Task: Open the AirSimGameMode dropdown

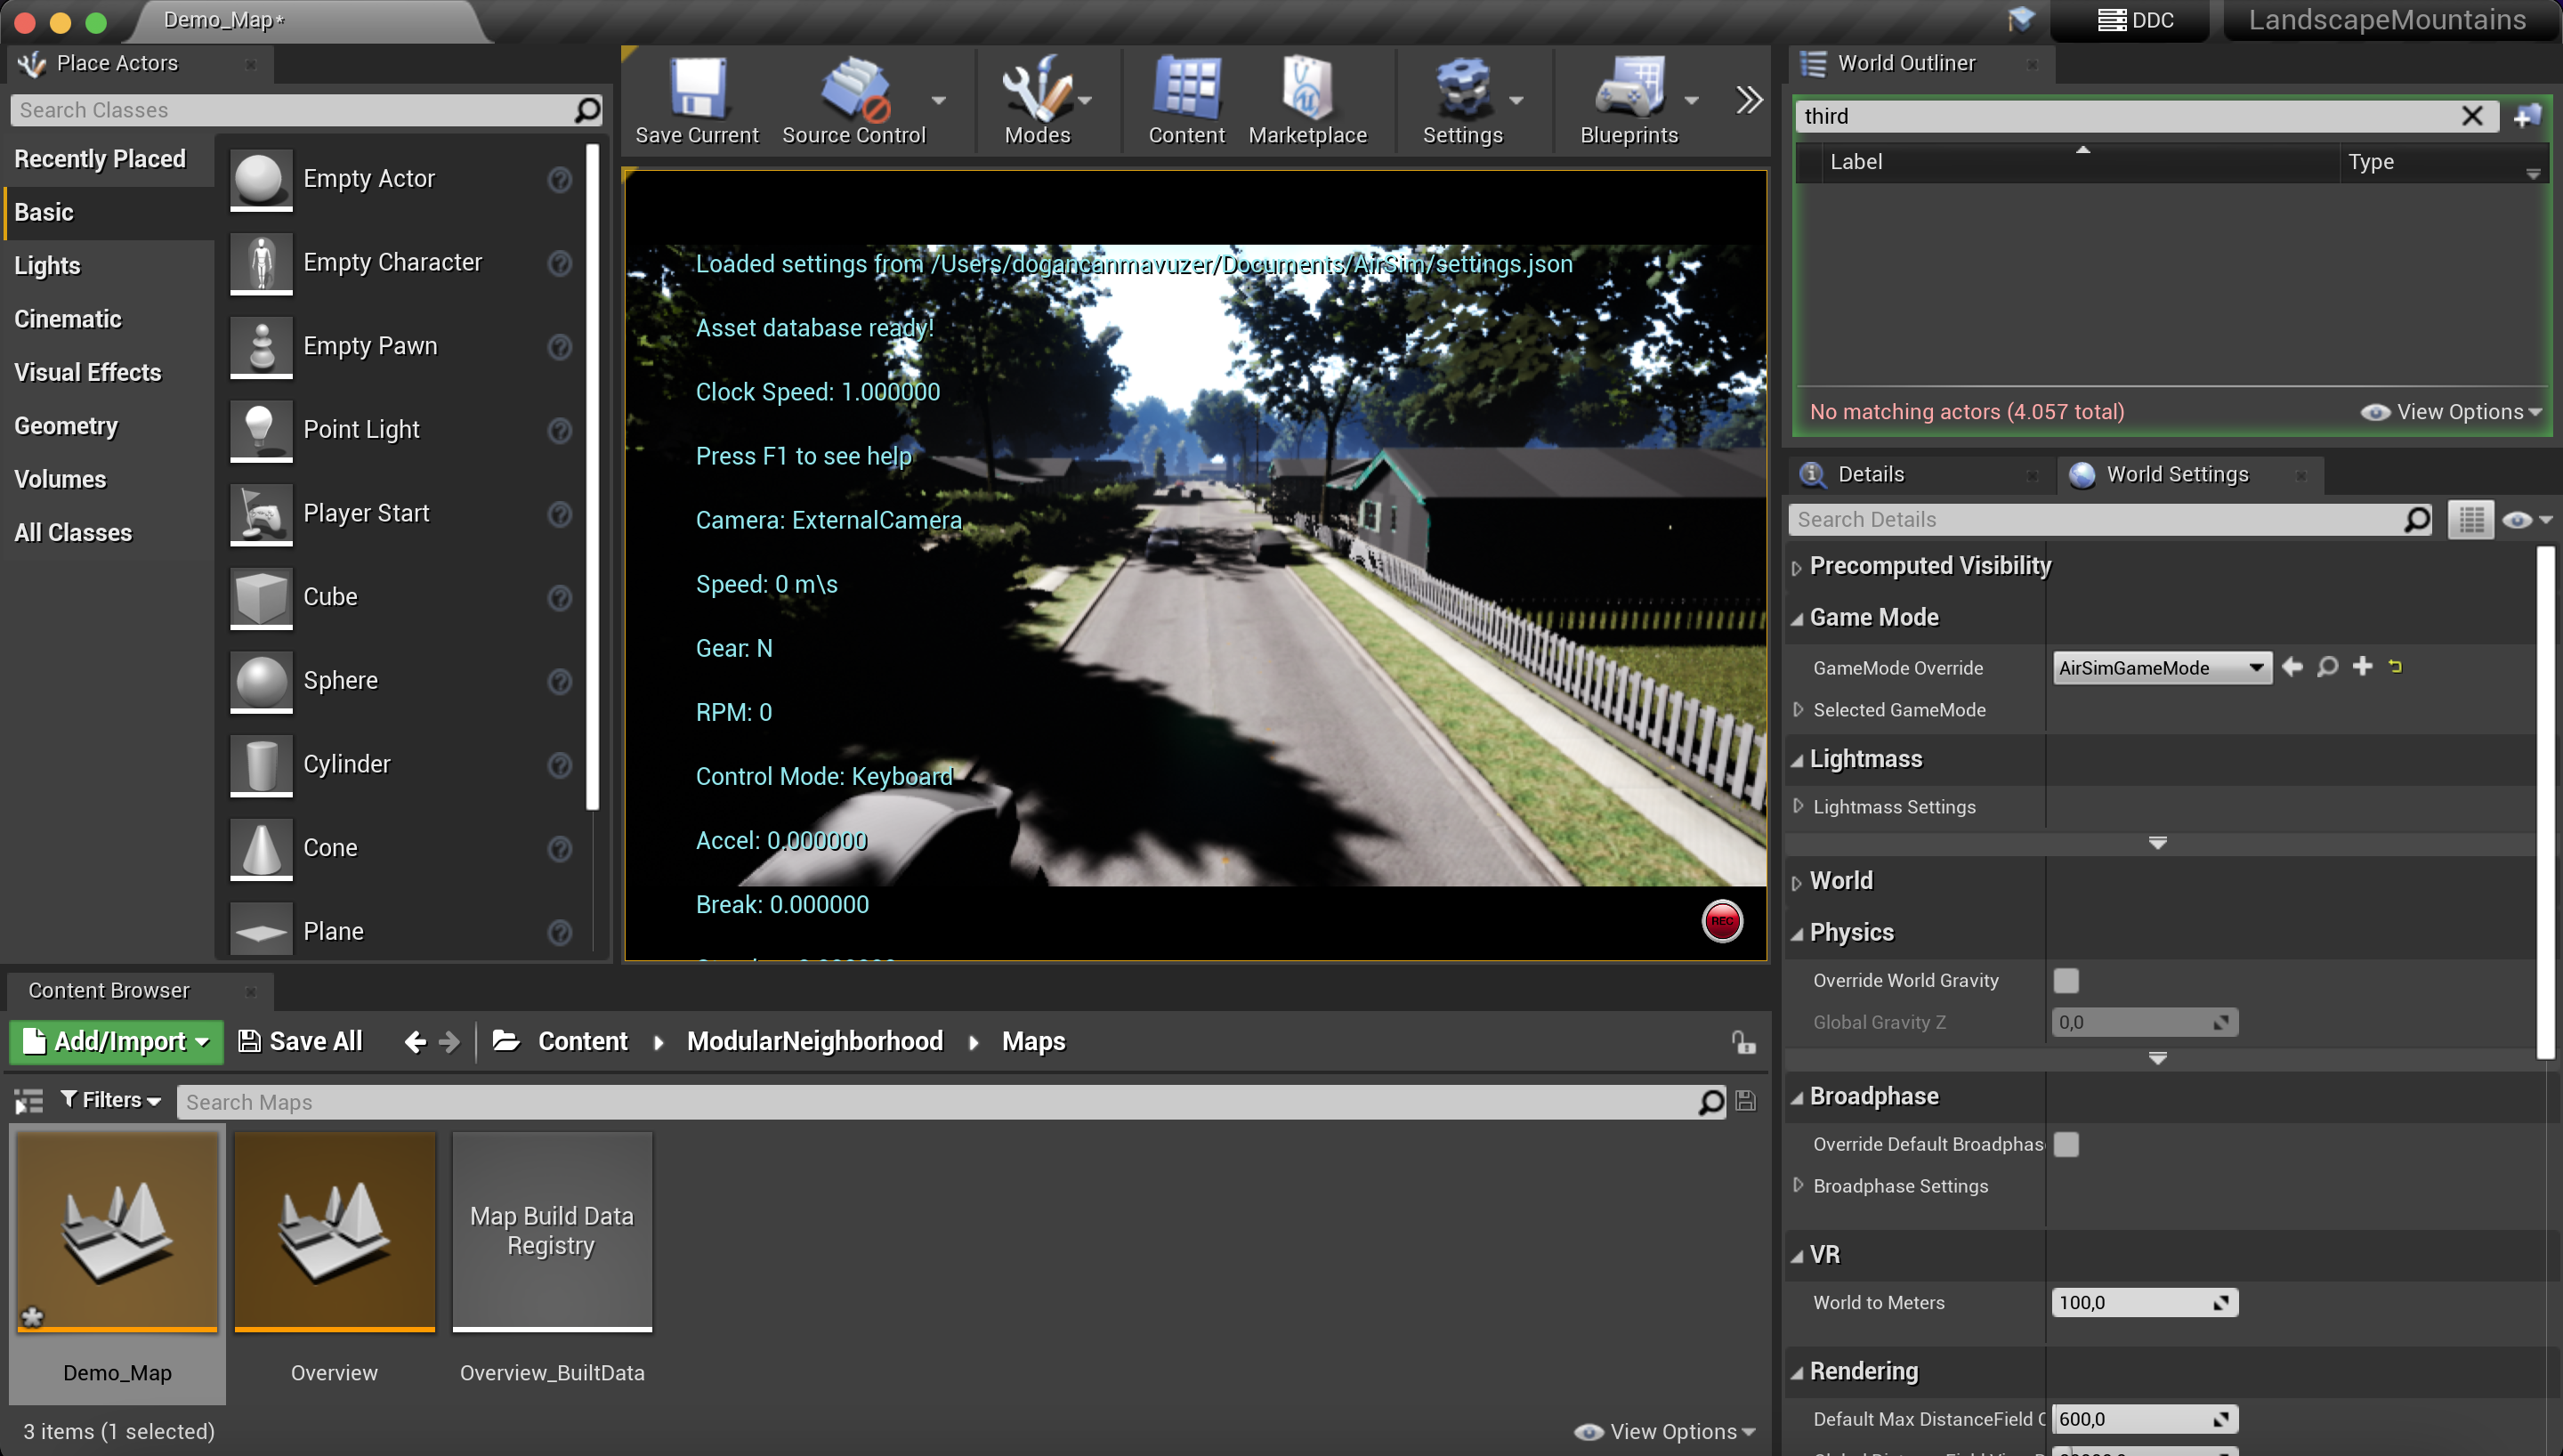Action: pyautogui.click(x=2161, y=668)
